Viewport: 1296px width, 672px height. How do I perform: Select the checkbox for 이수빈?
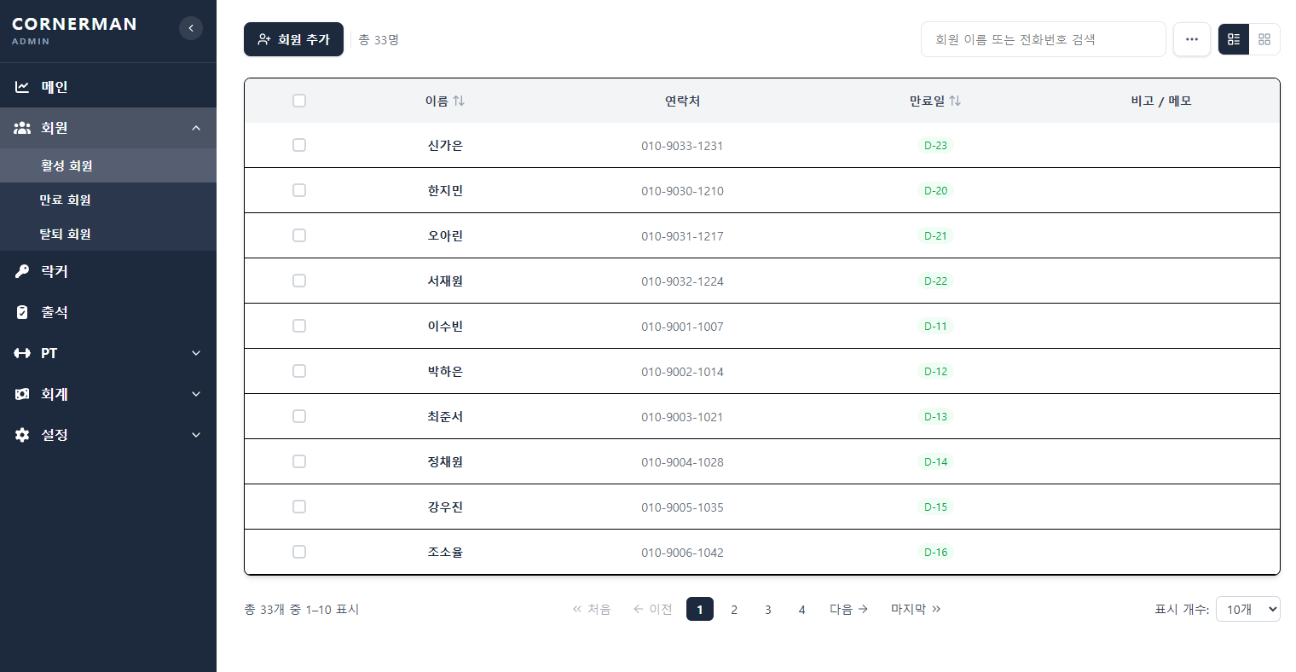(x=299, y=326)
